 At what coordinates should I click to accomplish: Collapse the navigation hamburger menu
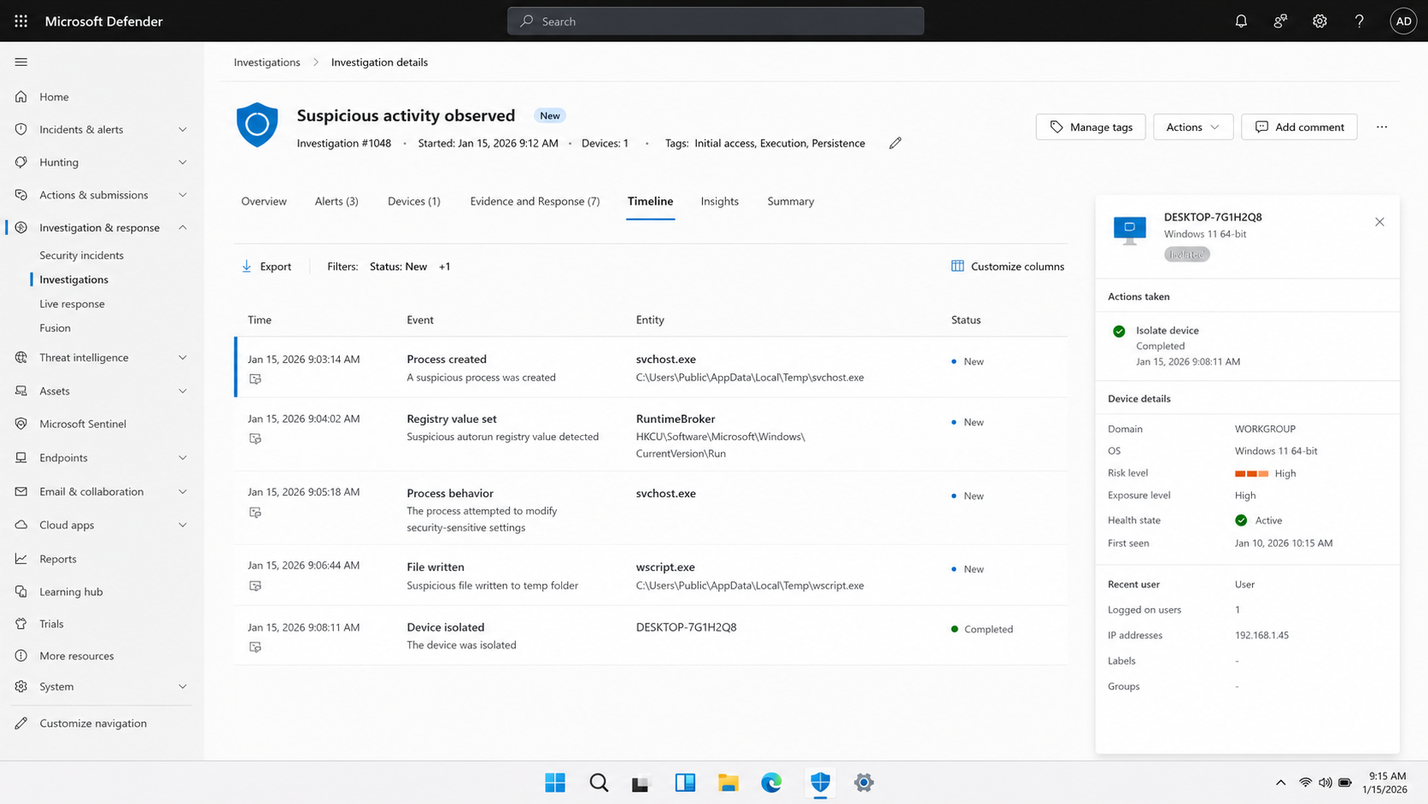point(21,62)
